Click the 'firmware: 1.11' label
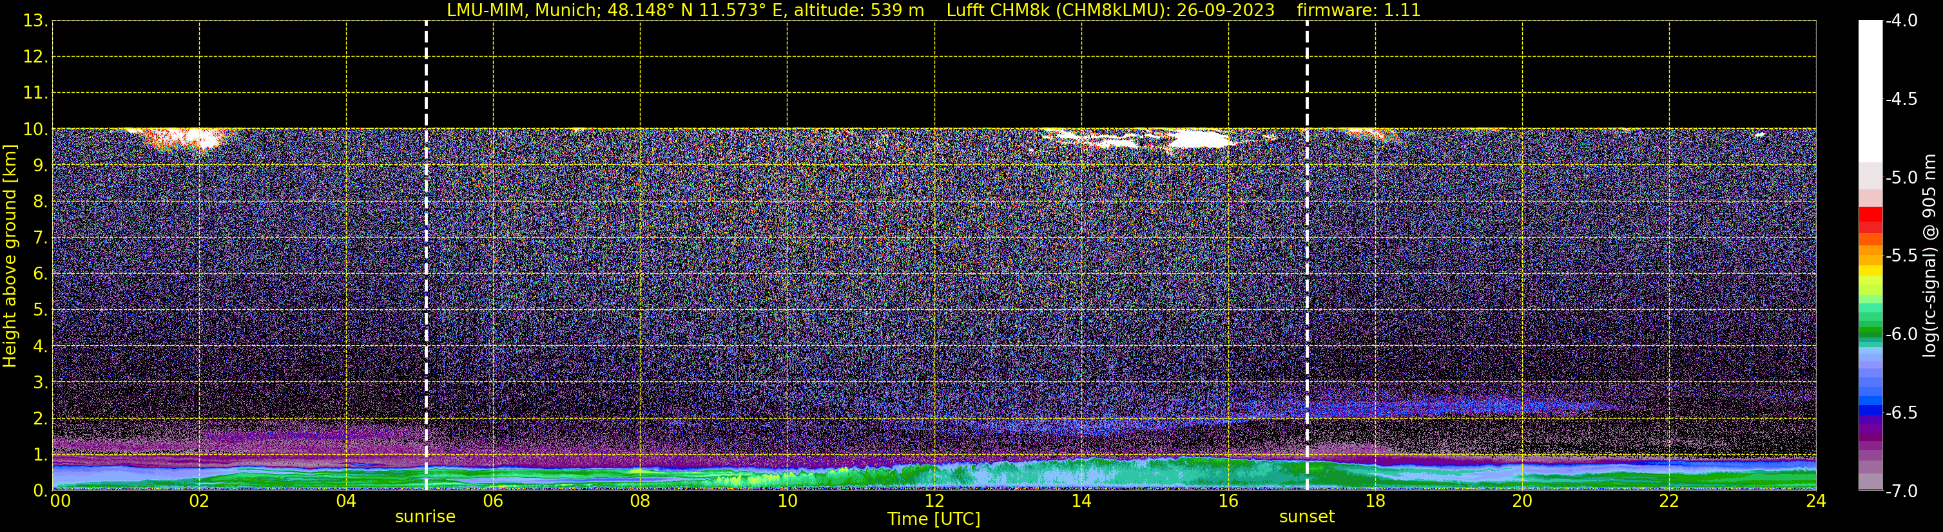The image size is (1943, 532). tap(1358, 10)
